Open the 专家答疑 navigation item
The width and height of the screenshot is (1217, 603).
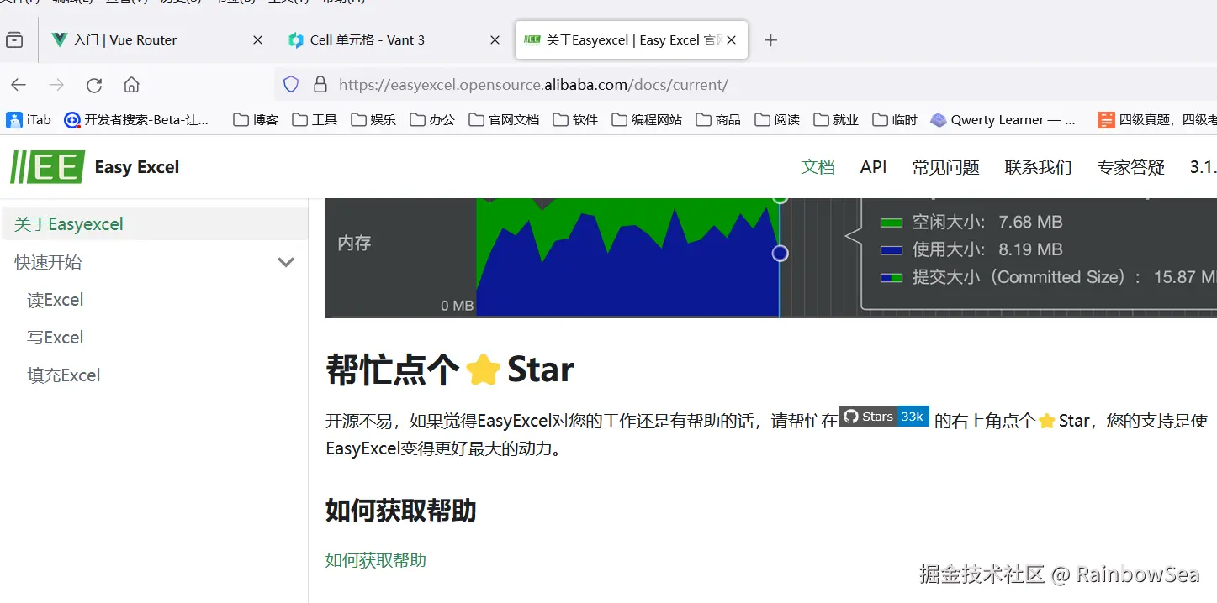[1130, 167]
